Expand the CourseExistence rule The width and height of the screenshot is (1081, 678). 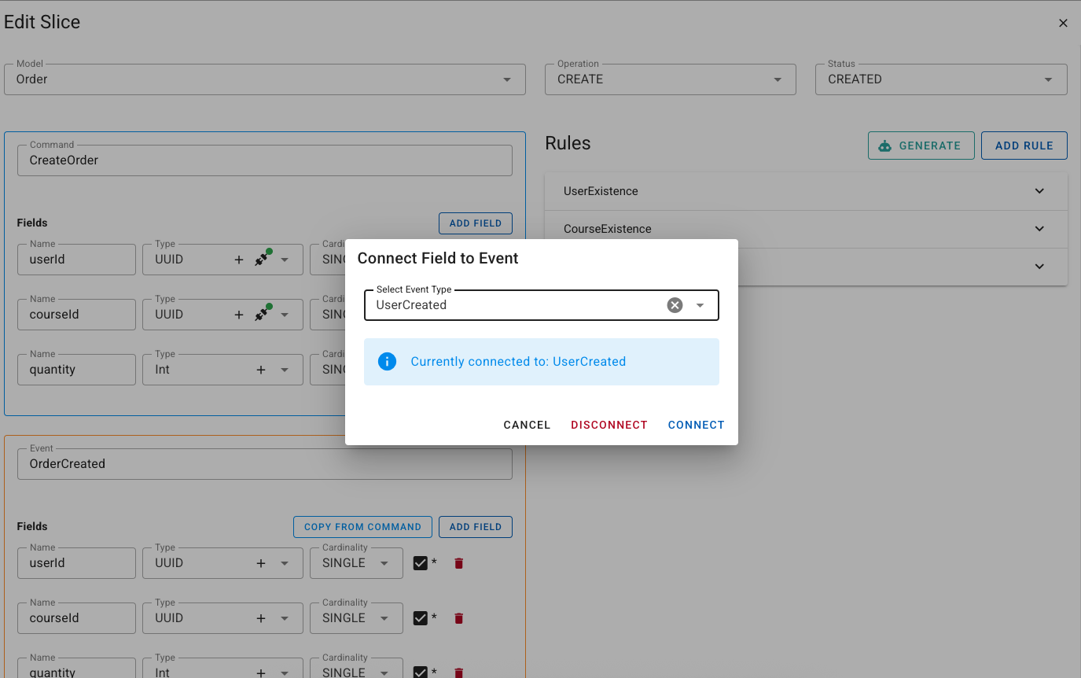1039,228
